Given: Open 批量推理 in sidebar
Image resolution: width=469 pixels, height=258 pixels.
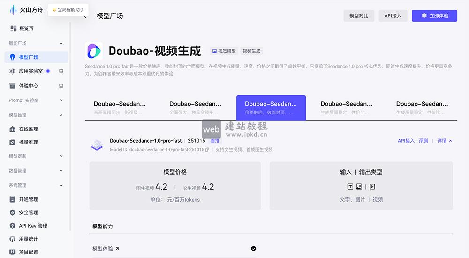Looking at the screenshot, I should (x=29, y=142).
